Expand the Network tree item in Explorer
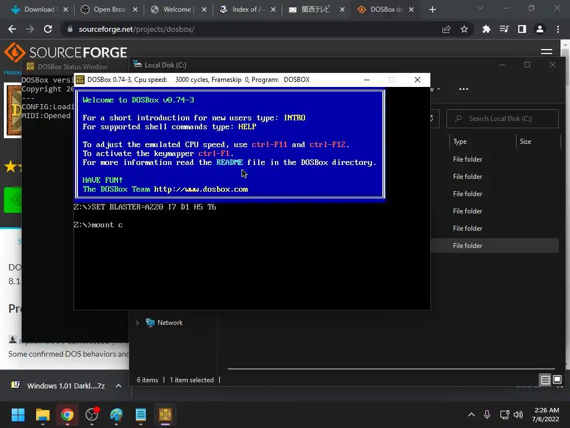Screen dimensions: 570x428 click(x=137, y=323)
